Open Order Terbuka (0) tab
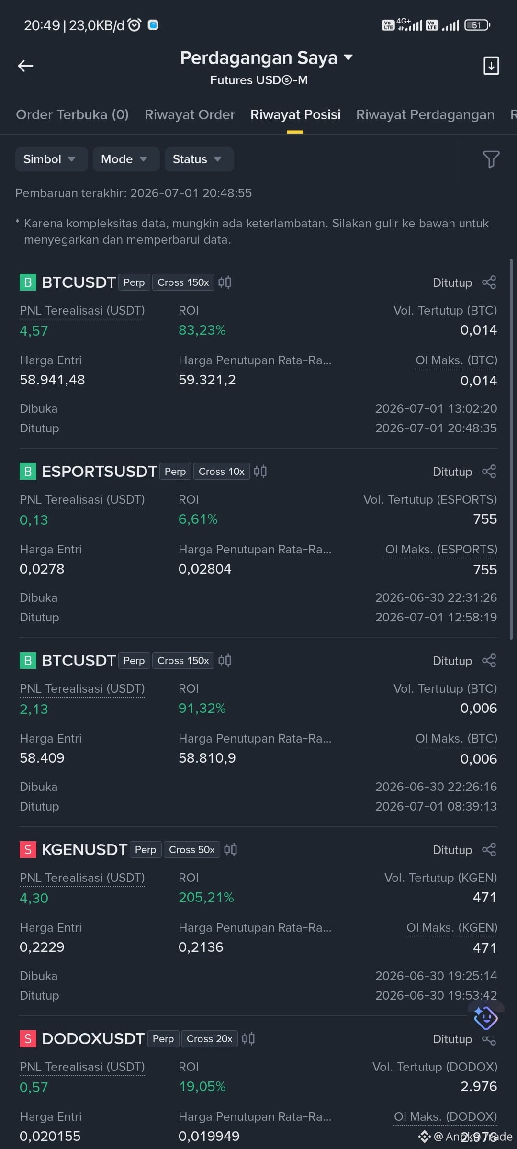Image resolution: width=517 pixels, height=1149 pixels. click(x=72, y=115)
